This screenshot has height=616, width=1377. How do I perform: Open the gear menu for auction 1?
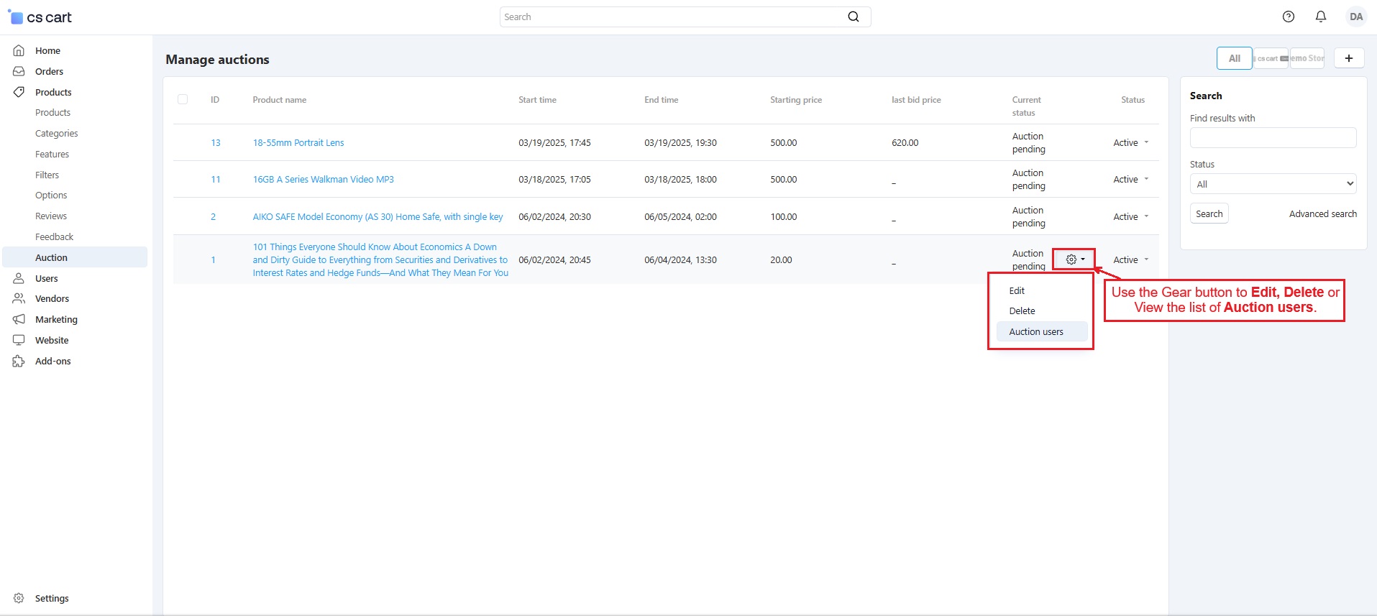(x=1074, y=259)
